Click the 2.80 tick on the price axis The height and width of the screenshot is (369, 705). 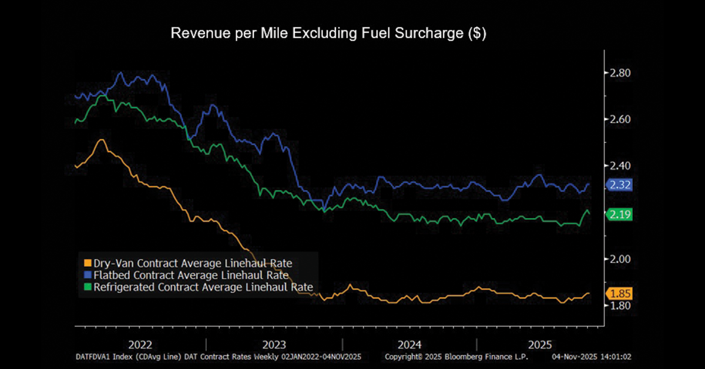(x=621, y=73)
